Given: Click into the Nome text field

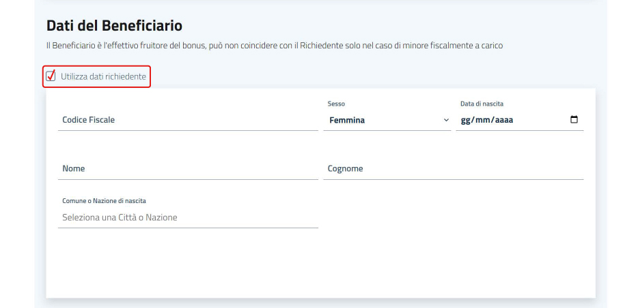Looking at the screenshot, I should 188,169.
